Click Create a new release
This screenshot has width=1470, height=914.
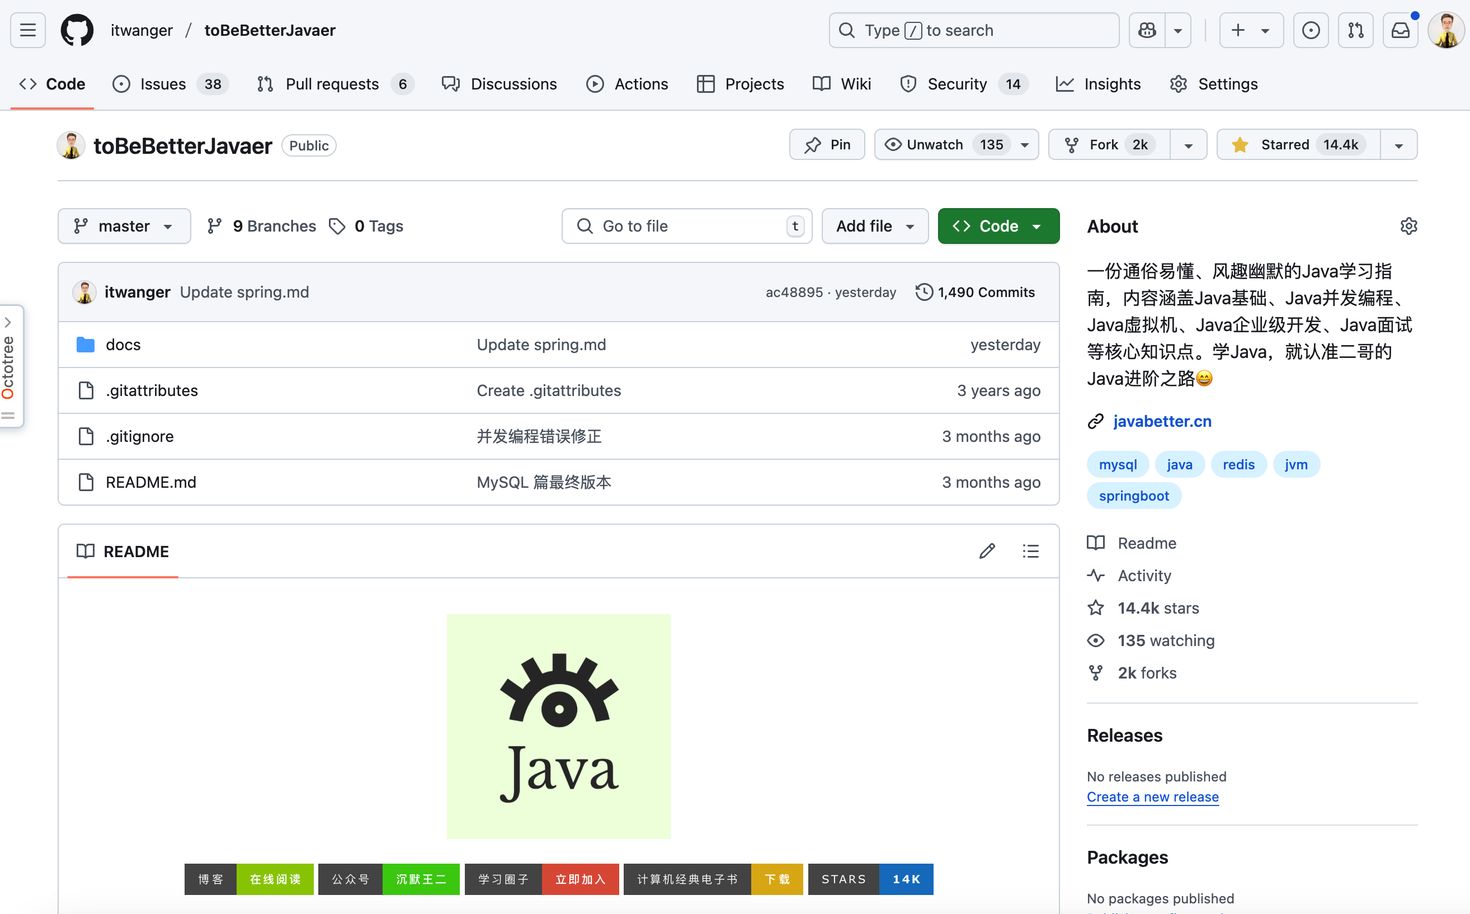[1152, 797]
